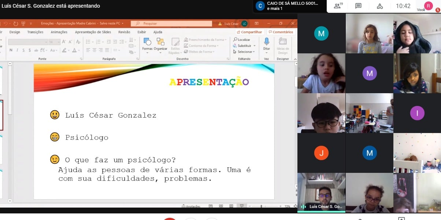Toggle bold formatting

pyautogui.click(x=11, y=50)
